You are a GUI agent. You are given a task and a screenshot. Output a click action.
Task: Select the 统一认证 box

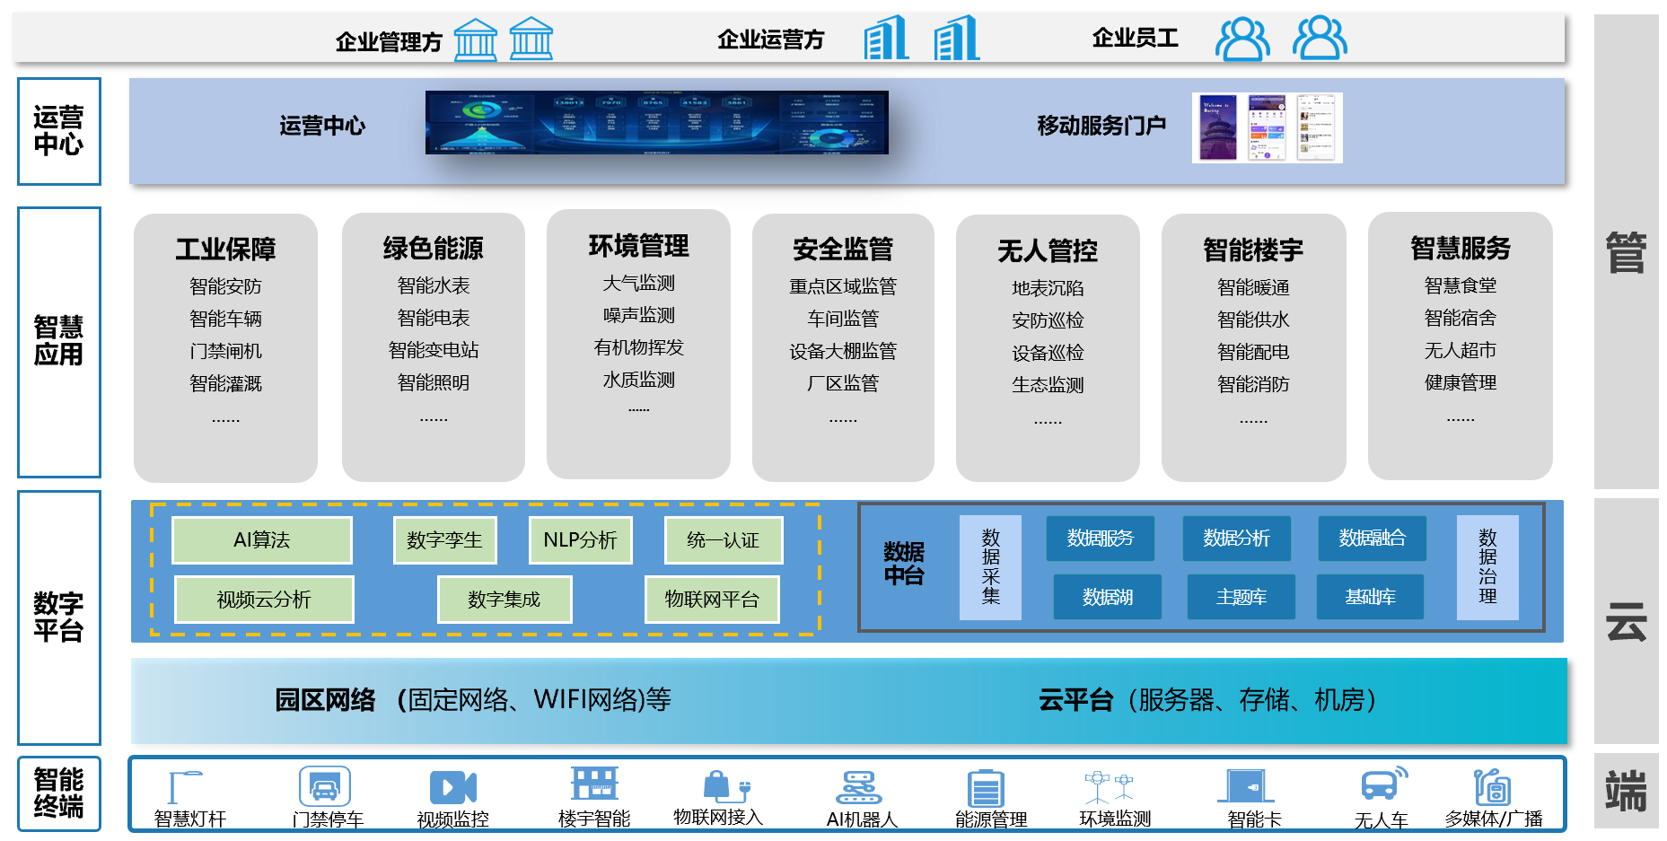pyautogui.click(x=724, y=540)
